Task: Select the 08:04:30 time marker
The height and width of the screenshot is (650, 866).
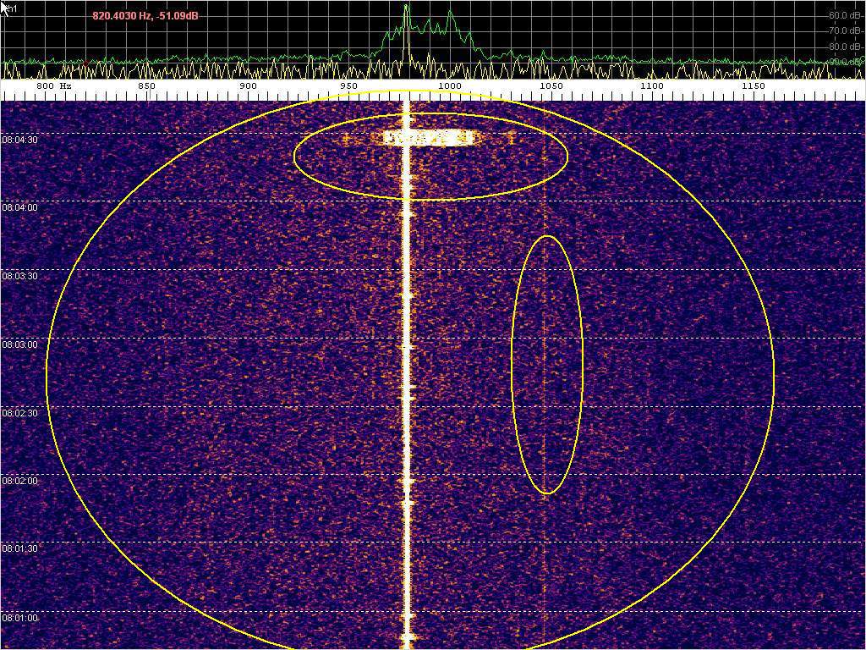Action: [x=19, y=140]
